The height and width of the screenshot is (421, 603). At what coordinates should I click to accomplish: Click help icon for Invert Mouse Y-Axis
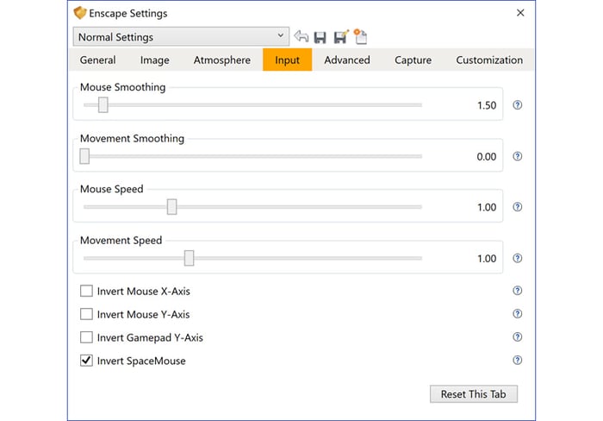coord(517,313)
